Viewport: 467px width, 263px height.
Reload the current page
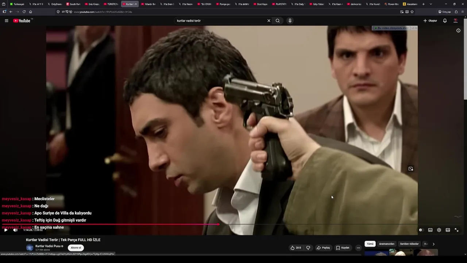pos(24,12)
